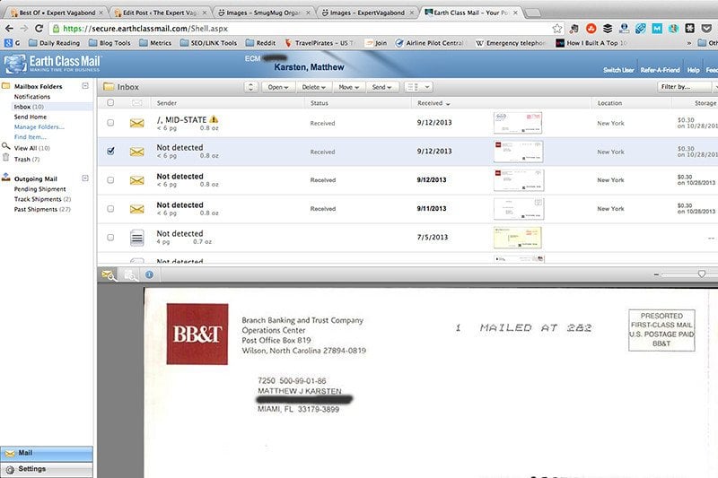This screenshot has width=718, height=478.
Task: Toggle the select-all checkbox in header
Action: click(110, 102)
